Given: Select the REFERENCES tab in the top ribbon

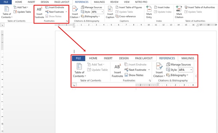Looking at the screenshot, I should [82, 2].
